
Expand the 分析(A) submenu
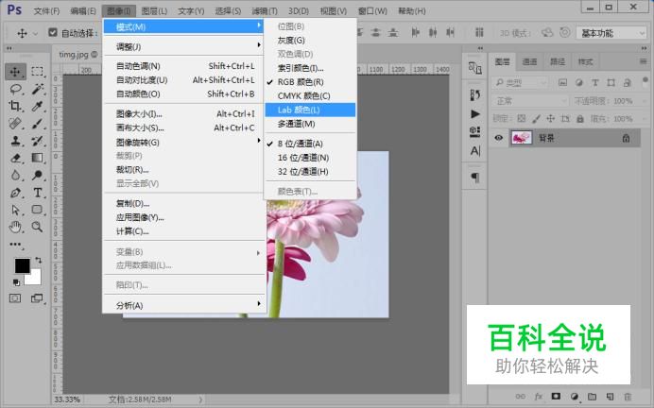pyautogui.click(x=185, y=305)
